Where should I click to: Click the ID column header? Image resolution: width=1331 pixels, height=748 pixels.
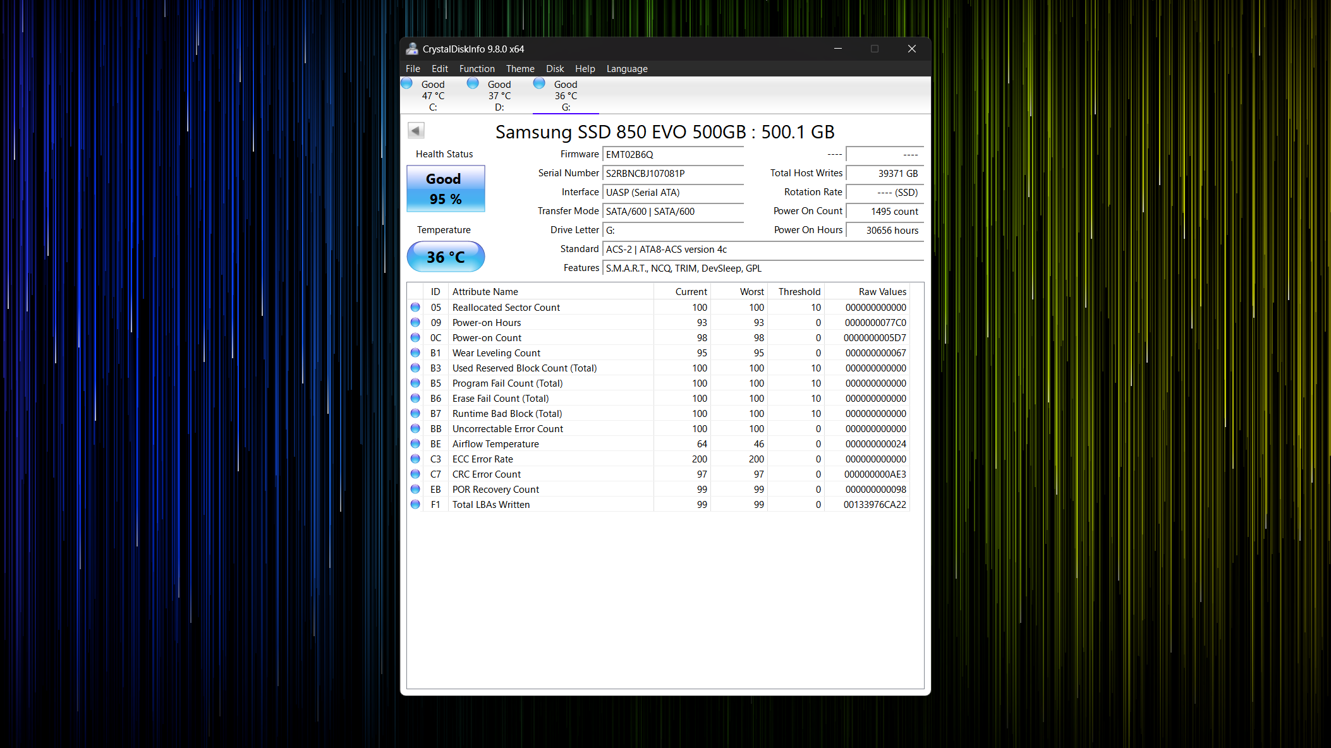pyautogui.click(x=435, y=291)
